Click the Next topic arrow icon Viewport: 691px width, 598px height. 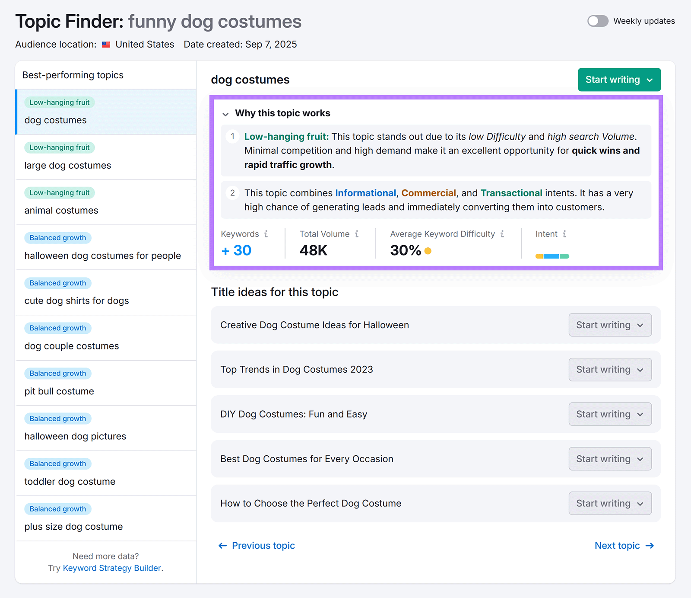(x=650, y=546)
